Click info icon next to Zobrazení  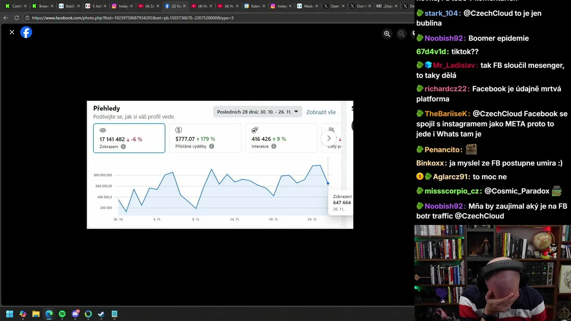click(x=123, y=147)
